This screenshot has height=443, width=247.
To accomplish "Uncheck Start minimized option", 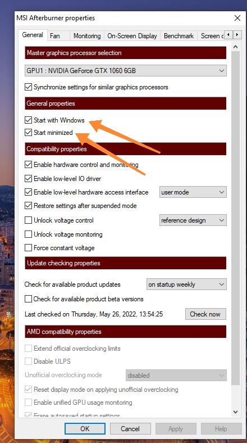I will click(28, 132).
